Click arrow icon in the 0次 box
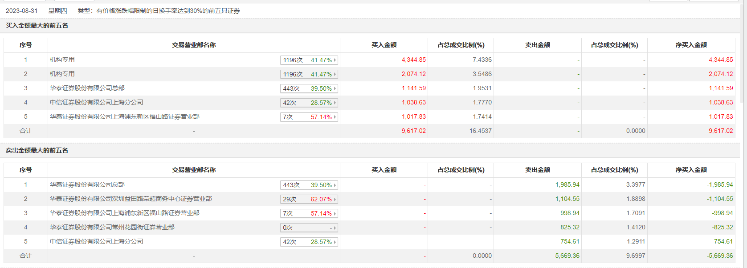 tap(335, 228)
